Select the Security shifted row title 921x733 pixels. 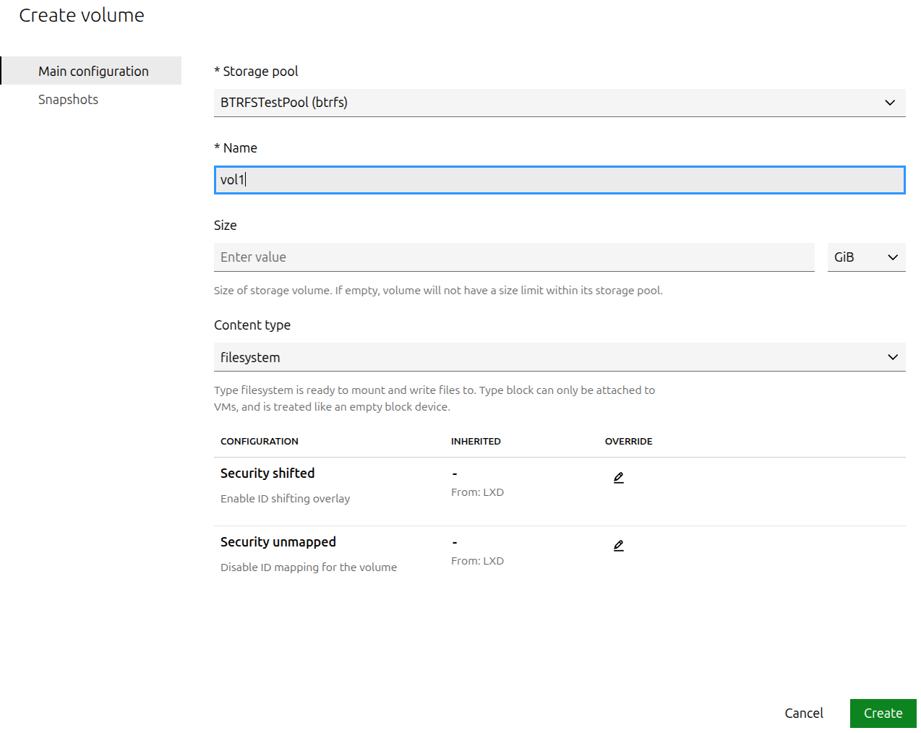[267, 473]
